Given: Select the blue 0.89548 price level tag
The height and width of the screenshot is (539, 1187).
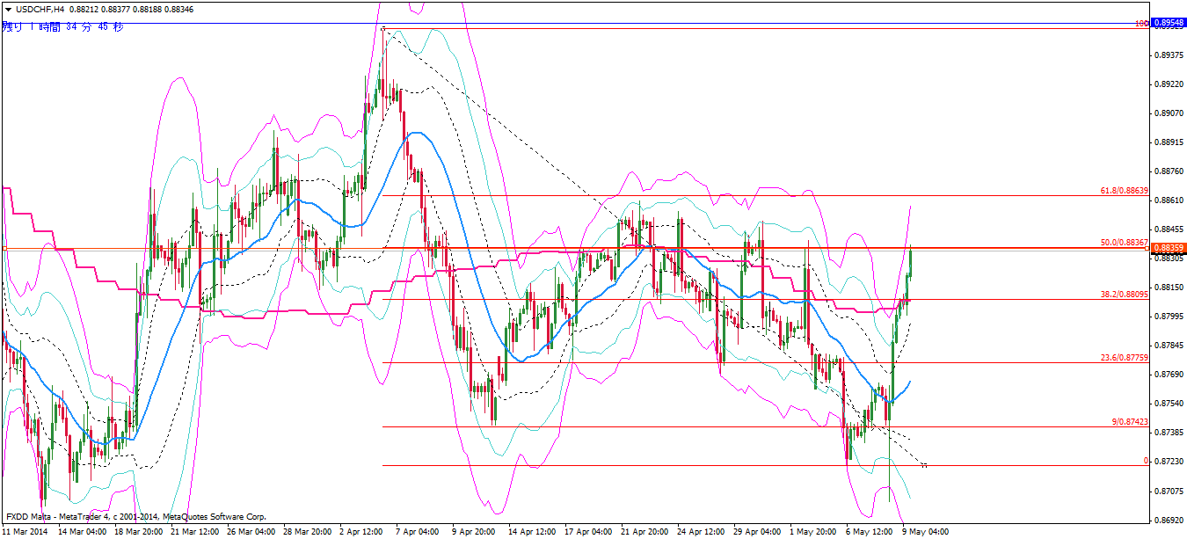Looking at the screenshot, I should coord(1169,23).
